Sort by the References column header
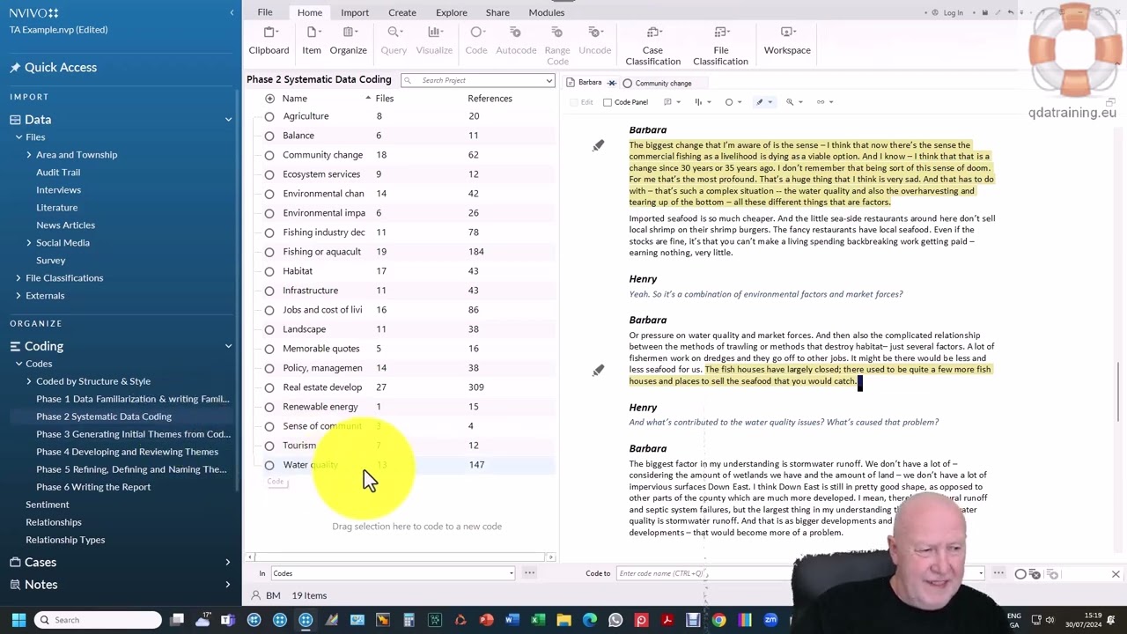Viewport: 1127px width, 634px height. click(x=490, y=99)
